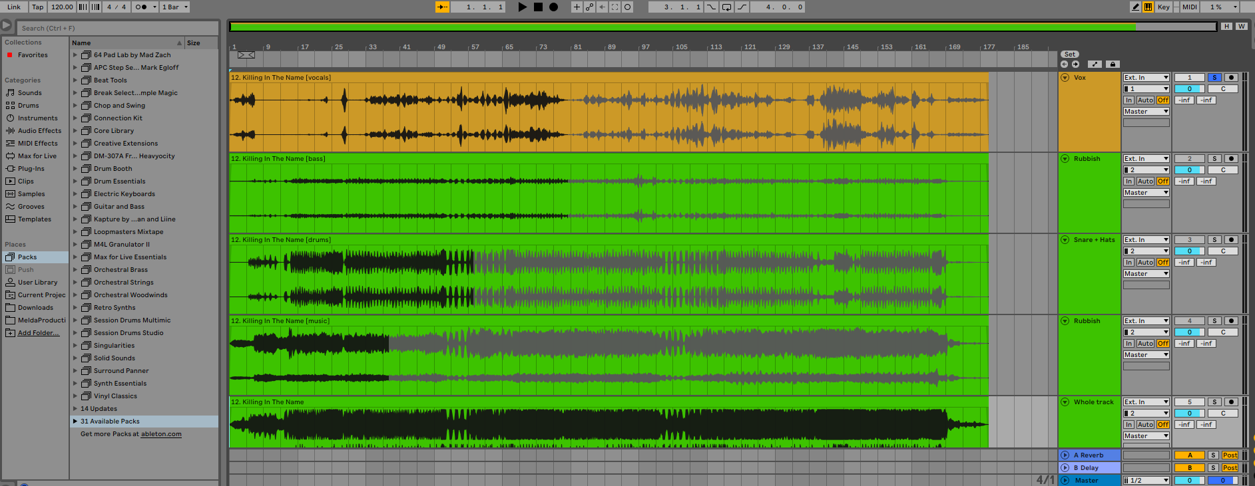Click the Automation Mode toggle icon
Screen dimensions: 1255x486
pyautogui.click(x=1095, y=64)
